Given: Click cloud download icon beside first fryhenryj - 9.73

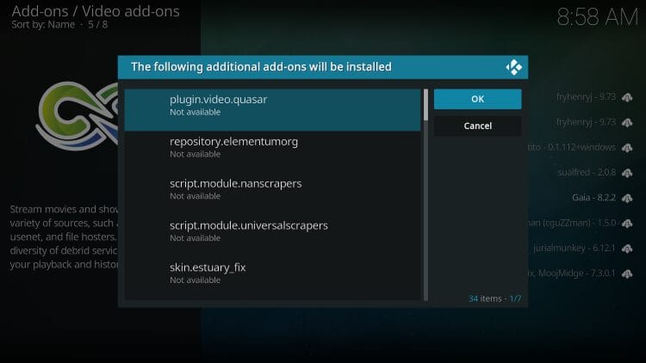Looking at the screenshot, I should (627, 97).
